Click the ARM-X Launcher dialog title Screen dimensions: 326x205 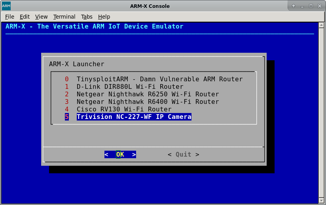pos(76,64)
